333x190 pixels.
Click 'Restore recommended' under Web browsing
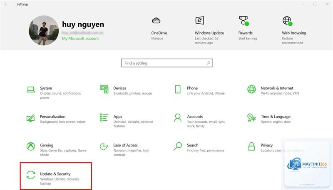click(293, 40)
